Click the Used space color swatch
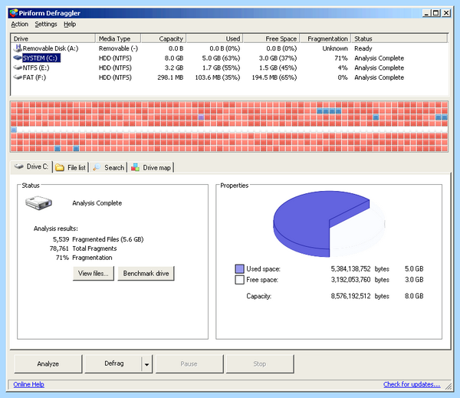The width and height of the screenshot is (460, 398). coord(240,269)
